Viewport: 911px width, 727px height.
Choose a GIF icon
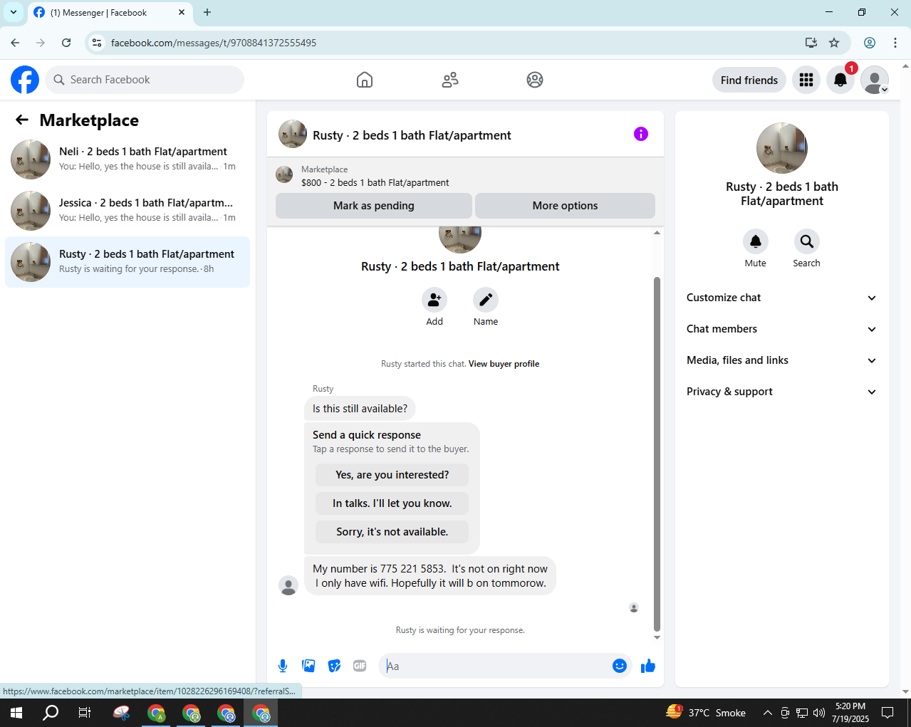(x=360, y=666)
